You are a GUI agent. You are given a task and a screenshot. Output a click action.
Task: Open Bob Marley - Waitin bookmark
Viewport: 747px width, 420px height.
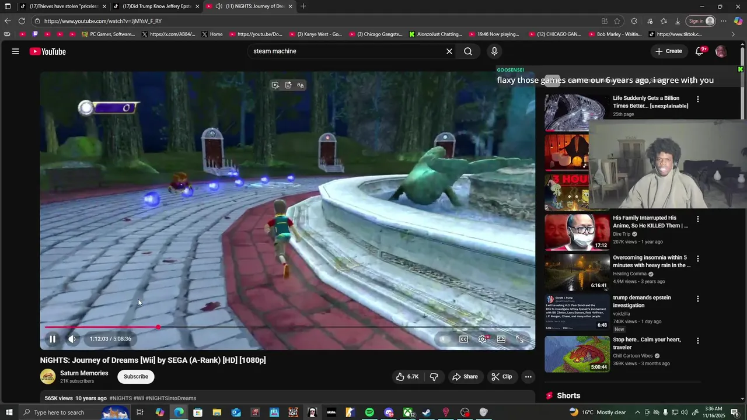coord(615,34)
